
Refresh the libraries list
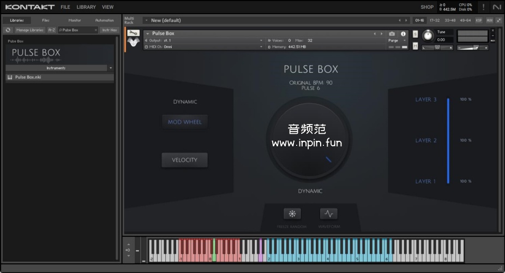[x=8, y=30]
